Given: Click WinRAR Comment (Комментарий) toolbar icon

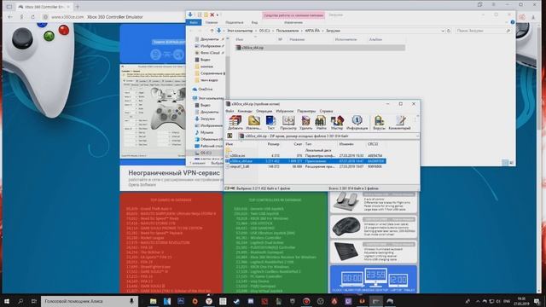Looking at the screenshot, I should [x=399, y=123].
